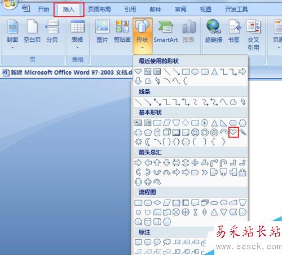Select the text box in 基本形状
This screenshot has height=255, width=282.
coord(138,123)
